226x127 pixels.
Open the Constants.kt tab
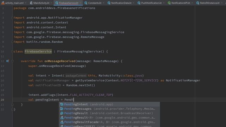click(95, 3)
